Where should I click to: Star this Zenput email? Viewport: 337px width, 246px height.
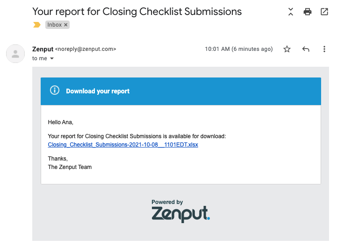[287, 49]
